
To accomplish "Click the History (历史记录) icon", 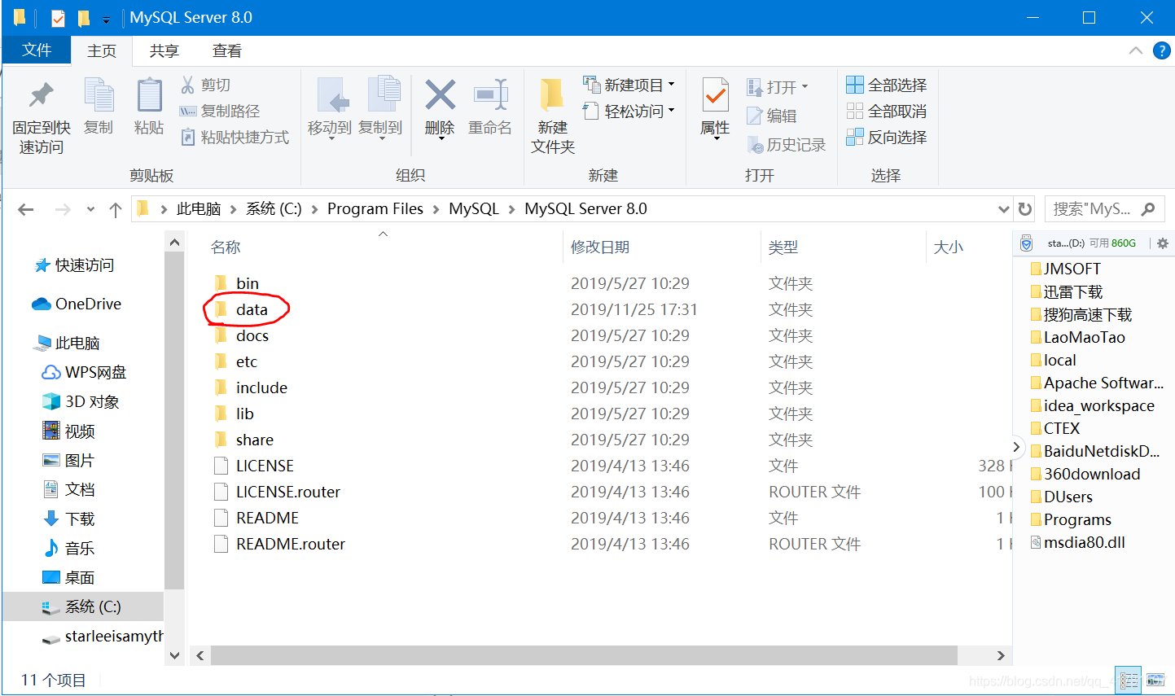I will click(x=755, y=144).
